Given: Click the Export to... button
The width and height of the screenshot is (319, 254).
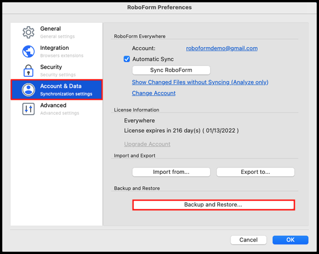Looking at the screenshot, I should point(255,172).
